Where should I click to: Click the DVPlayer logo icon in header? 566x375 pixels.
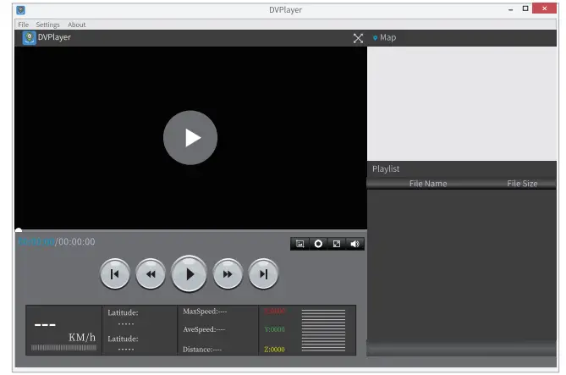pyautogui.click(x=30, y=37)
